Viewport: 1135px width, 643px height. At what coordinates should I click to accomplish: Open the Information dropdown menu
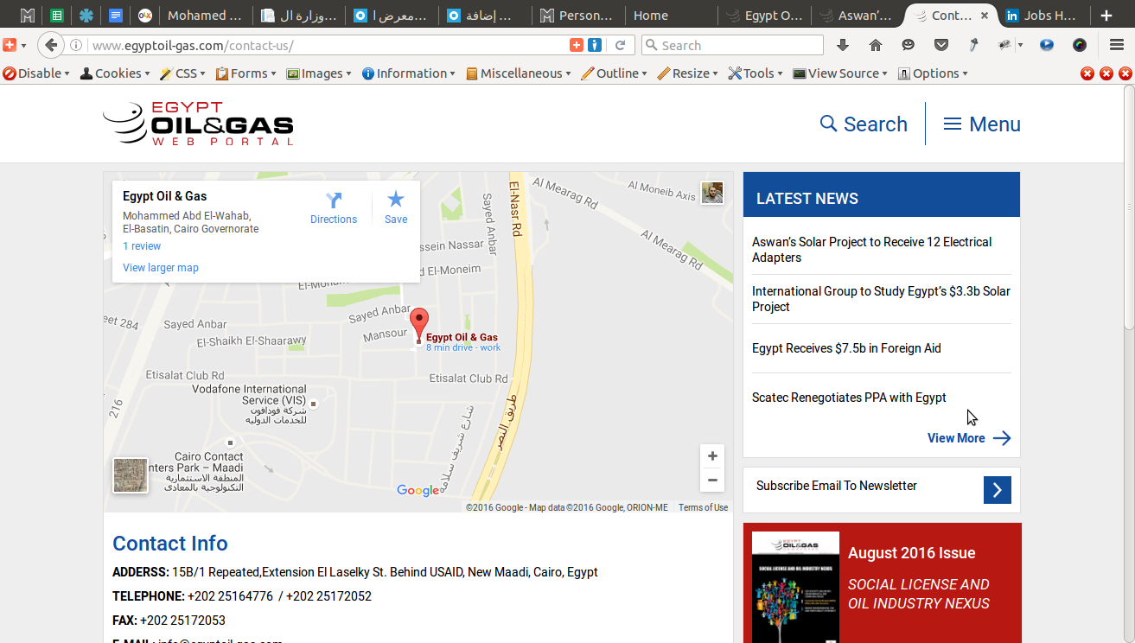click(x=409, y=73)
